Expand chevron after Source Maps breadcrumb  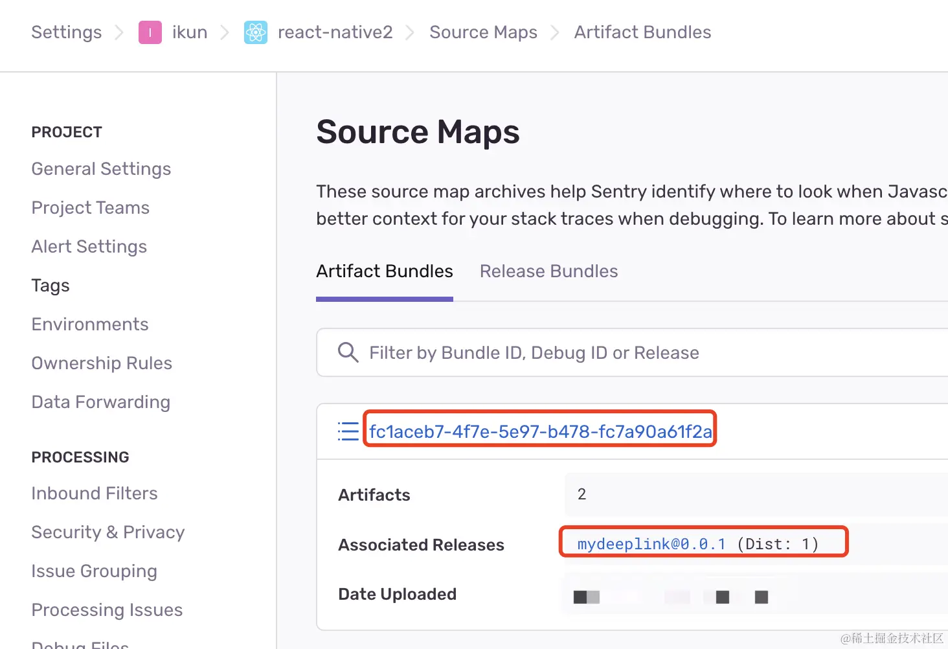click(x=555, y=32)
